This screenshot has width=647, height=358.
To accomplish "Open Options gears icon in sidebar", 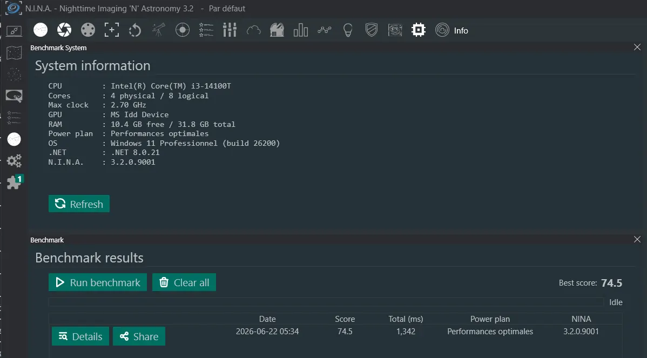I will click(x=14, y=161).
